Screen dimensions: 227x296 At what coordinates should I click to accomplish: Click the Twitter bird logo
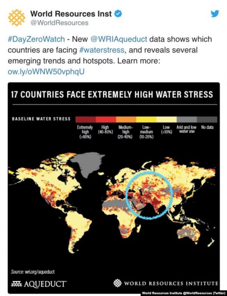point(215,14)
